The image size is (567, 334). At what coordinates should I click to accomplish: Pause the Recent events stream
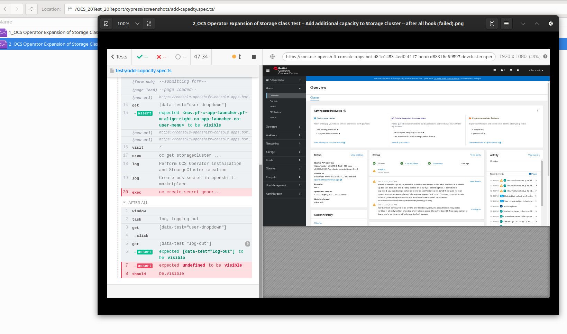click(x=533, y=174)
